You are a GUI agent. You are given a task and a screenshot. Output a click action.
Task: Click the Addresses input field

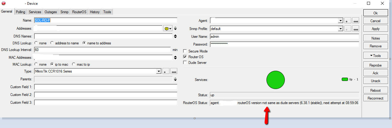coord(98,28)
